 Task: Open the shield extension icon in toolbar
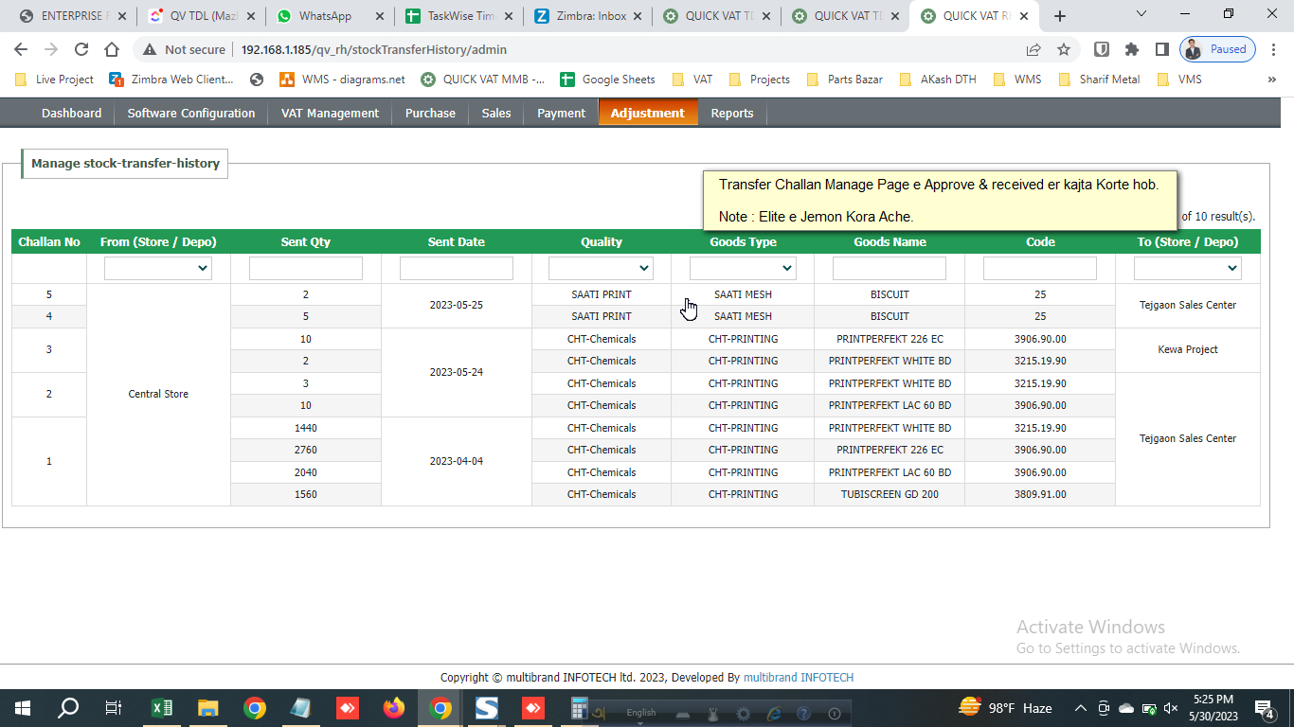[1102, 49]
